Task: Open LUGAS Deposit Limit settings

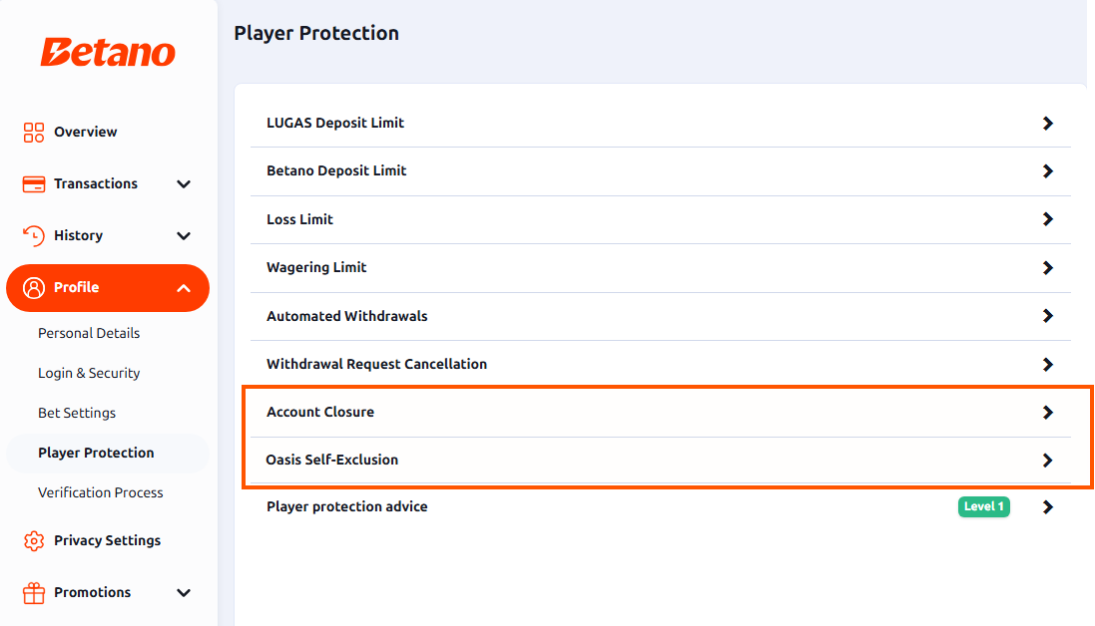Action: [660, 124]
